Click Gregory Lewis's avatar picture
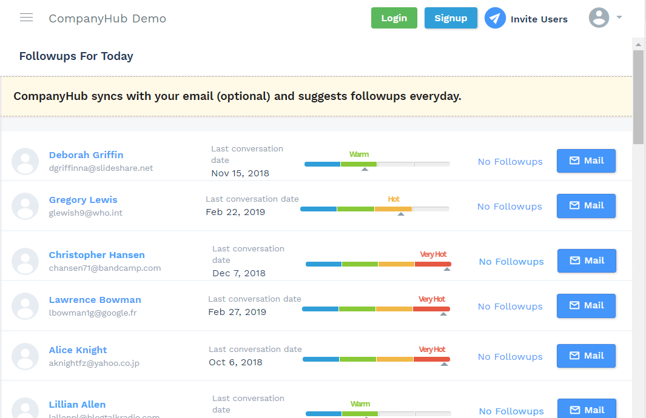Viewport: 646px width, 418px height. pos(25,206)
